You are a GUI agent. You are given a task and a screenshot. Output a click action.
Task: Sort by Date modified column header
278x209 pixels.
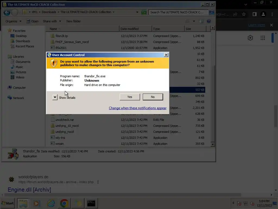(x=135, y=29)
